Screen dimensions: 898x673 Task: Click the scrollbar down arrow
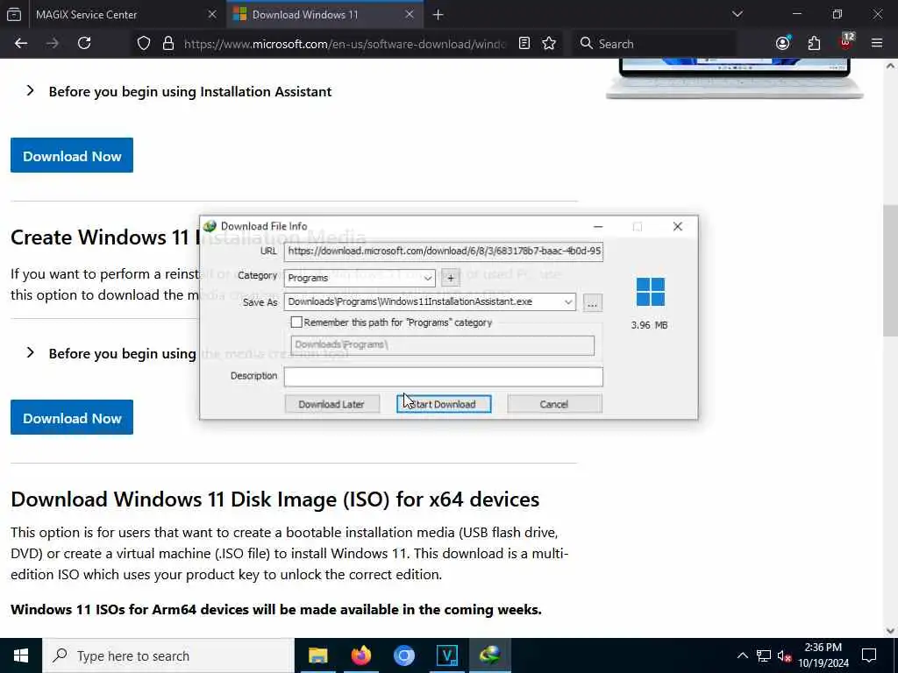[x=890, y=631]
